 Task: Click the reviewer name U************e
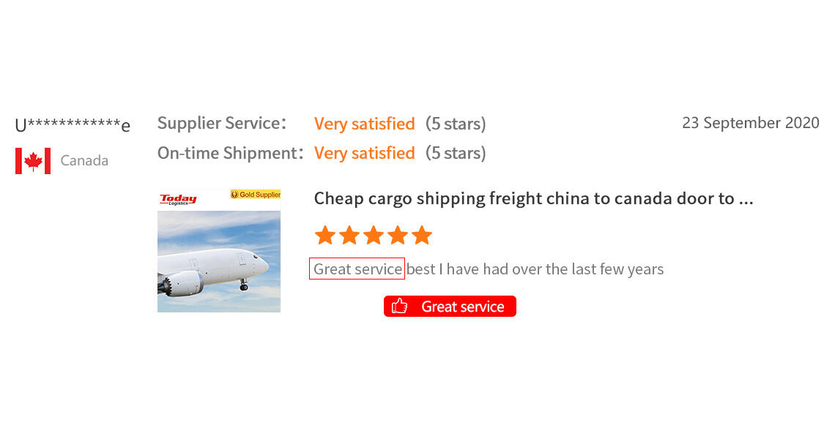(73, 125)
